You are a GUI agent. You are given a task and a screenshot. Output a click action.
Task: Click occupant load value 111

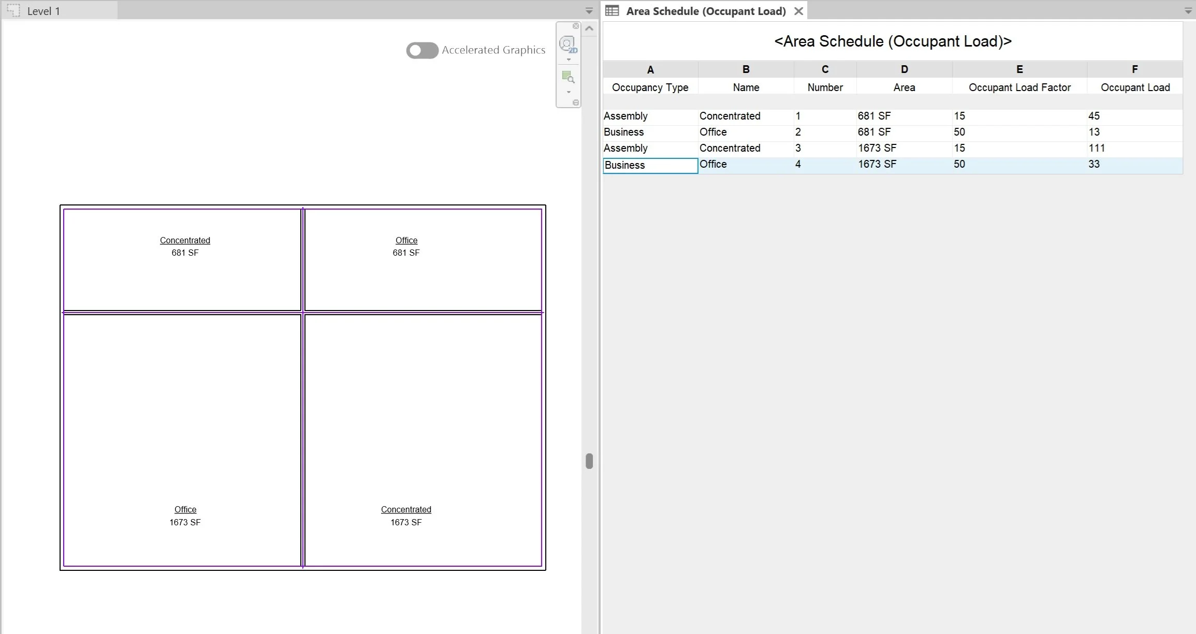click(x=1135, y=149)
